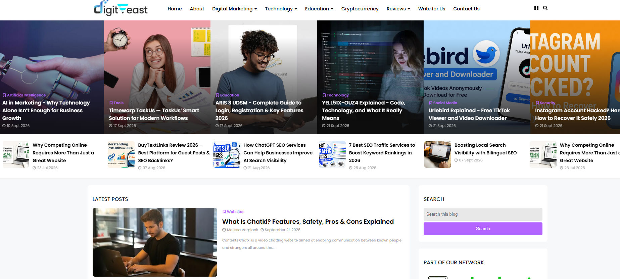Screen dimensions: 620x279
Task: Click the BuyTextLinks post thumbnail
Action: 121,154
